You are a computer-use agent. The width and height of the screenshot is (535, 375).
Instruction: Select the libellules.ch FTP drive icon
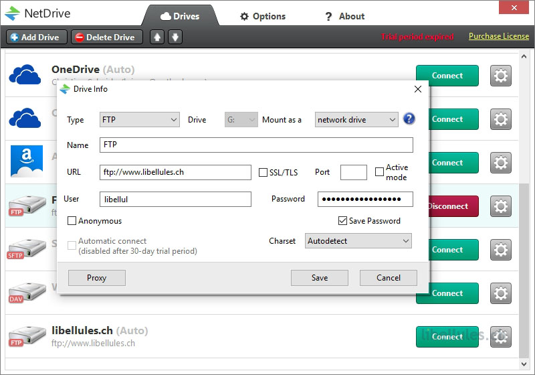coord(27,336)
